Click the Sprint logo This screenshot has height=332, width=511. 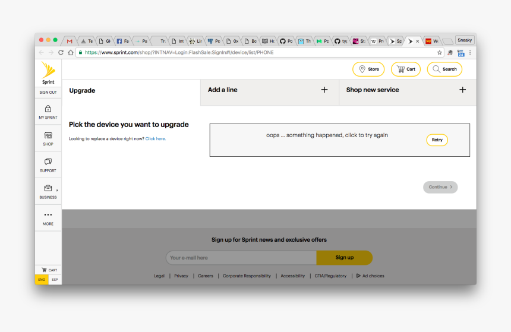coord(48,73)
